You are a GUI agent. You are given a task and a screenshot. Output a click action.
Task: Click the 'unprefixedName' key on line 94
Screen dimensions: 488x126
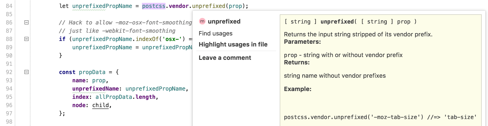click(x=95, y=89)
